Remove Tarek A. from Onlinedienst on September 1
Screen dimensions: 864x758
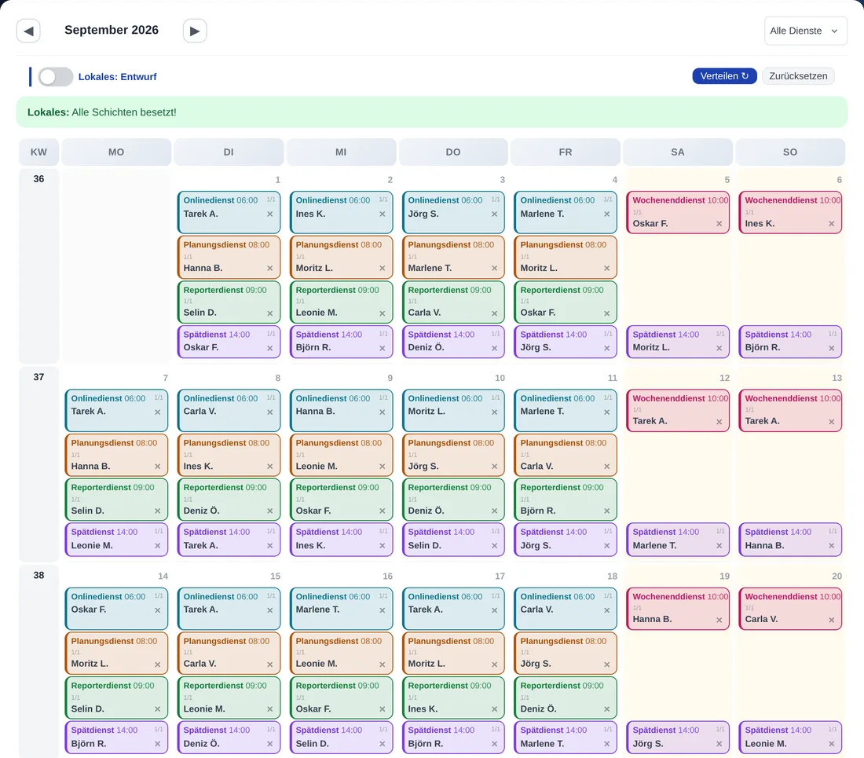pyautogui.click(x=270, y=214)
